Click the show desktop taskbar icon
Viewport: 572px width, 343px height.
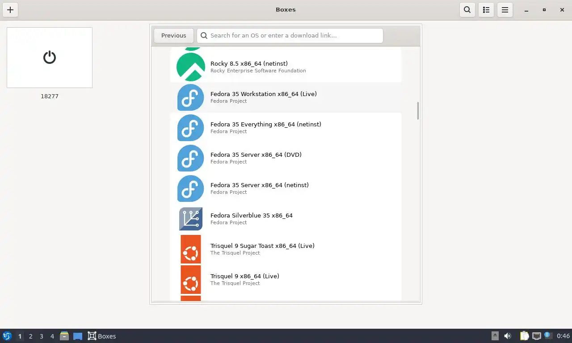point(78,336)
